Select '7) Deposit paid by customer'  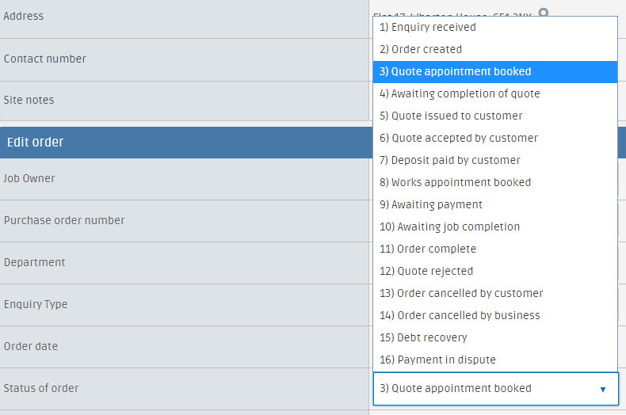click(x=495, y=161)
